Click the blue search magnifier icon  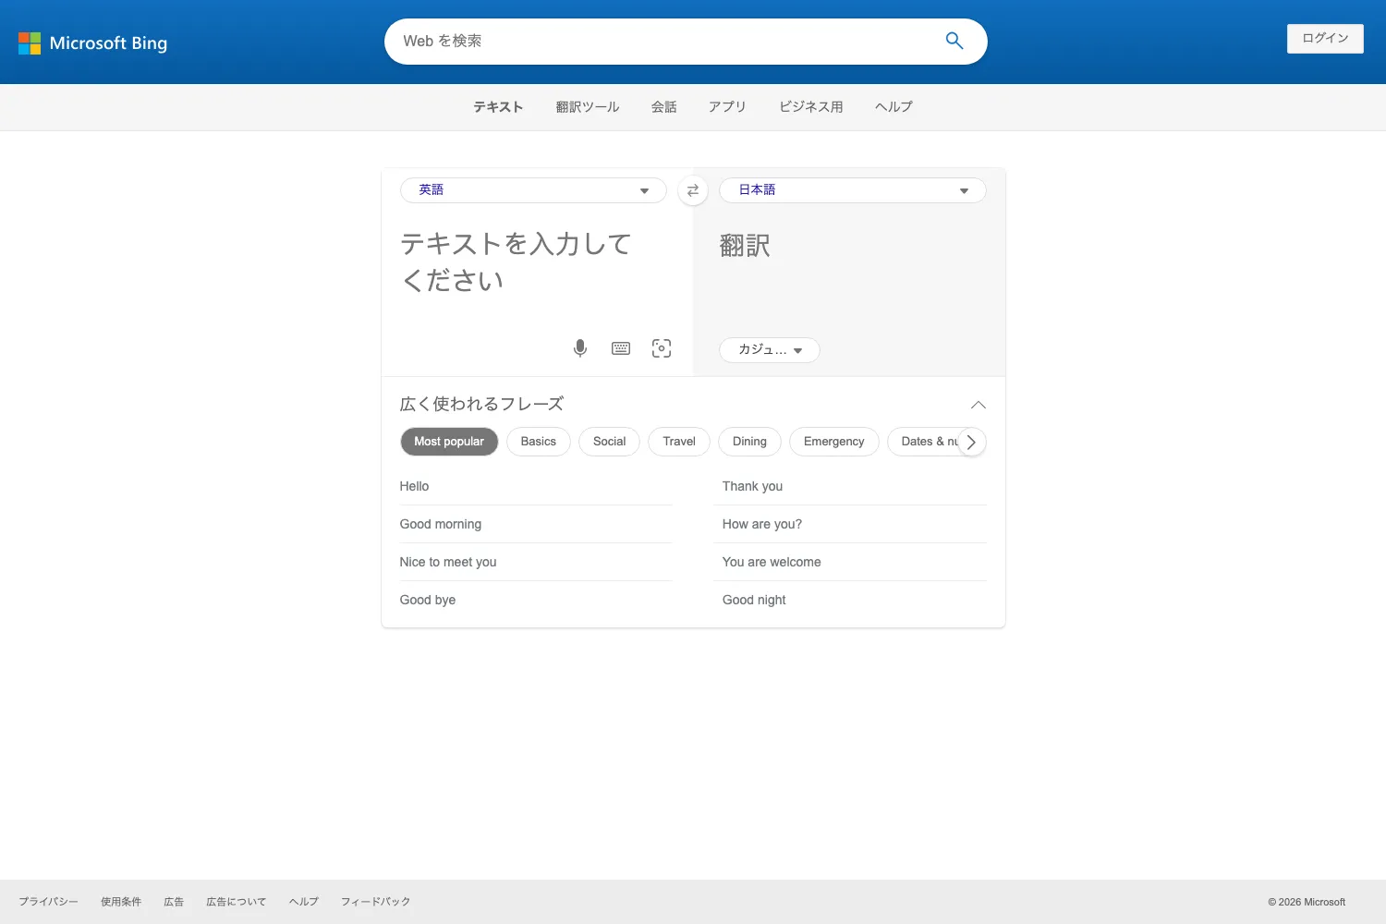click(x=954, y=41)
